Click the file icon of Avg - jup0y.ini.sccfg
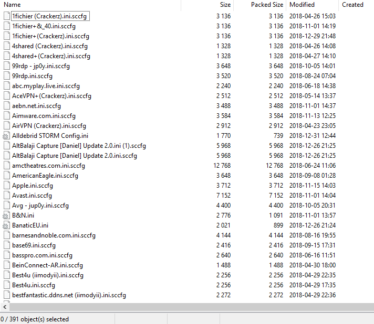Screen dimensions: 374x324 pyautogui.click(x=7, y=205)
